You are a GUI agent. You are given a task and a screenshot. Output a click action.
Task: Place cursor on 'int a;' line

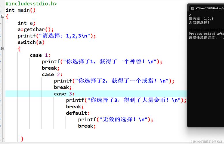[27, 23]
